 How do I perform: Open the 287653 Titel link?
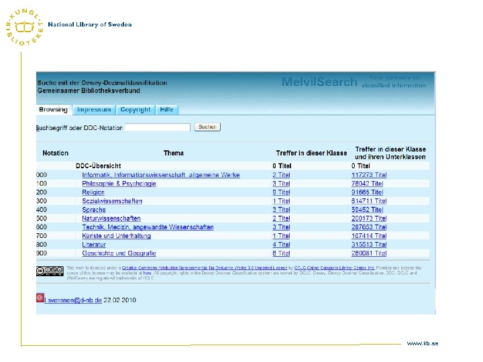point(369,227)
